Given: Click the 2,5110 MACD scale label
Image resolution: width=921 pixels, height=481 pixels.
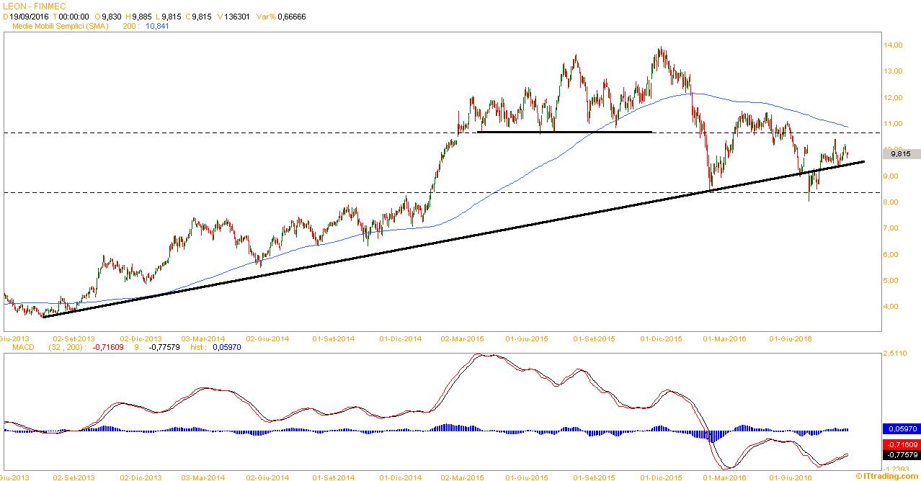Looking at the screenshot, I should 897,354.
